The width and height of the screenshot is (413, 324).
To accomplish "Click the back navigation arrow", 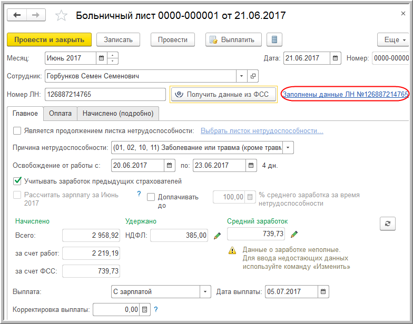I will point(17,15).
